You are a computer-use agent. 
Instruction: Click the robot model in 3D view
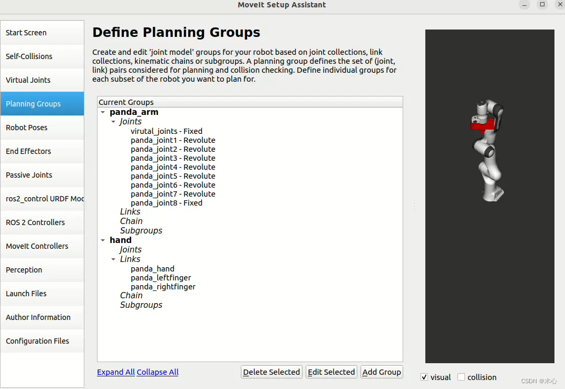click(x=488, y=150)
